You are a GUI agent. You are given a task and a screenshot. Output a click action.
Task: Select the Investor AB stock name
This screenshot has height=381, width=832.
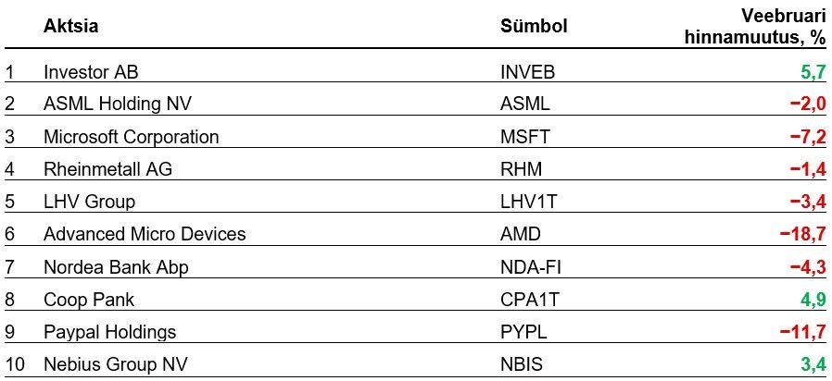coord(91,71)
